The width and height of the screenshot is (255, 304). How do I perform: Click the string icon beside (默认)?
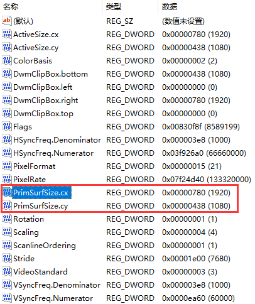[7, 21]
